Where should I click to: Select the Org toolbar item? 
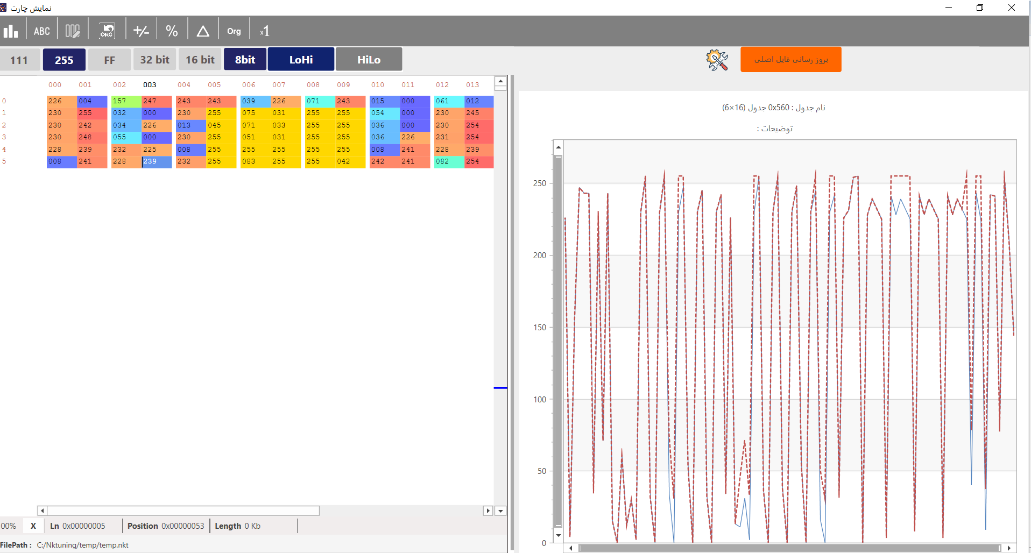point(234,31)
